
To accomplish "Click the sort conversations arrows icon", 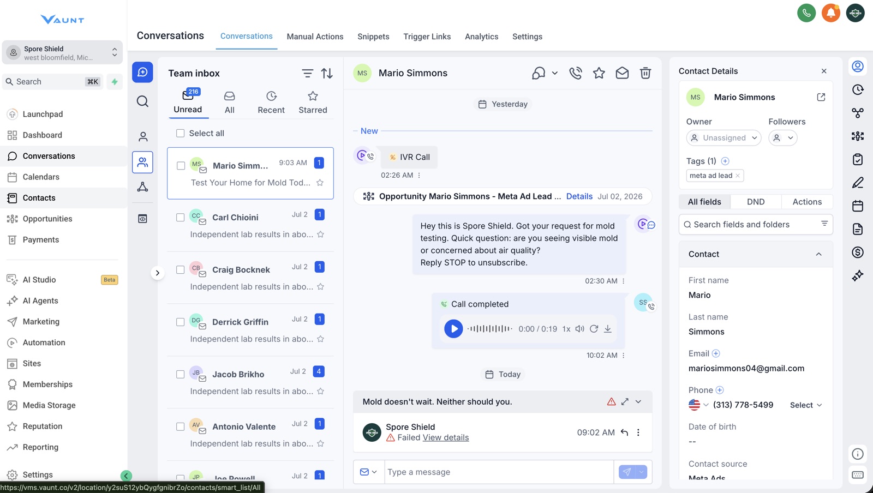I will coord(327,73).
